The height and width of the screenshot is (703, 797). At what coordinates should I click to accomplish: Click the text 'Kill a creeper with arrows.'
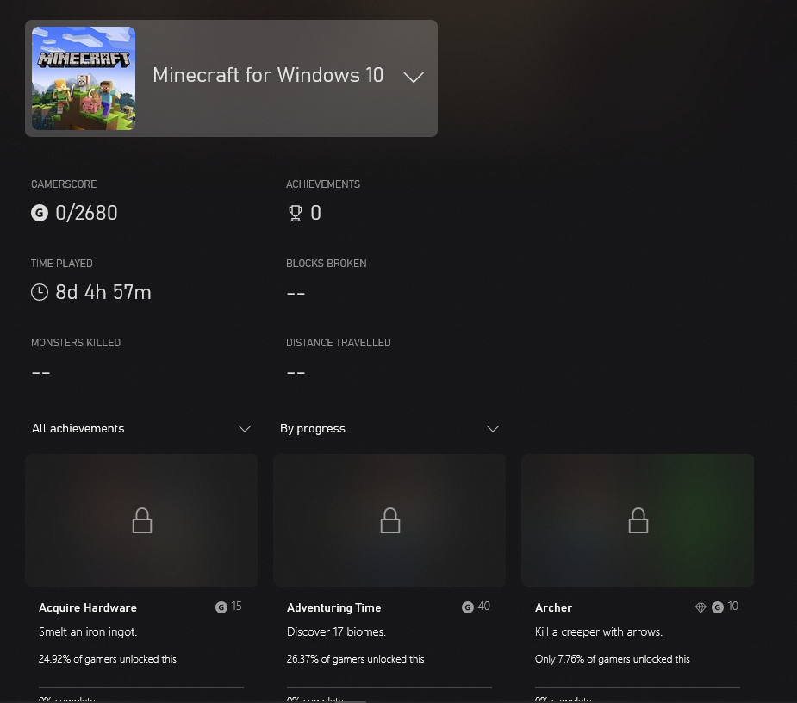[598, 631]
